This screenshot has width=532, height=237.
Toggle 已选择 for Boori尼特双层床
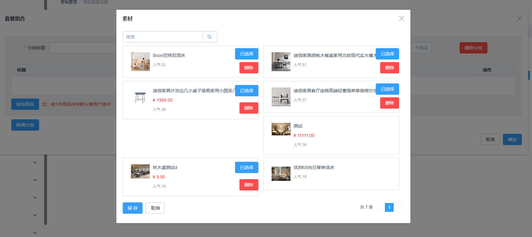pyautogui.click(x=246, y=54)
